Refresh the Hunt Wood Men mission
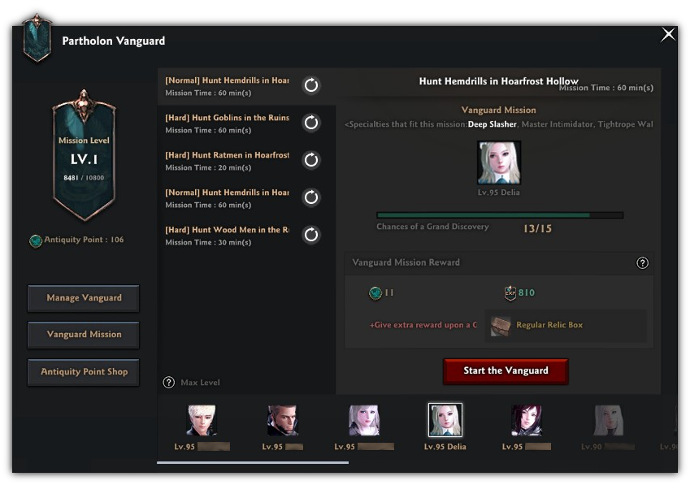 click(311, 234)
